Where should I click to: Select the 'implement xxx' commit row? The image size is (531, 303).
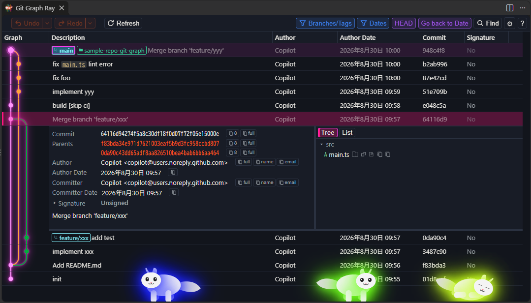click(x=262, y=252)
